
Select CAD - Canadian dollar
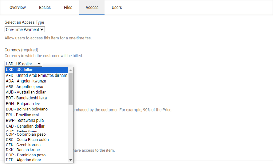(x=36, y=126)
